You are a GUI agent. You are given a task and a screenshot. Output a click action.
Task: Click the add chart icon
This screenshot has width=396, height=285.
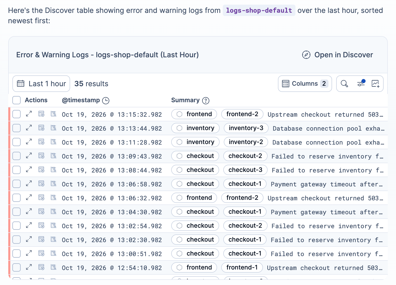375,84
